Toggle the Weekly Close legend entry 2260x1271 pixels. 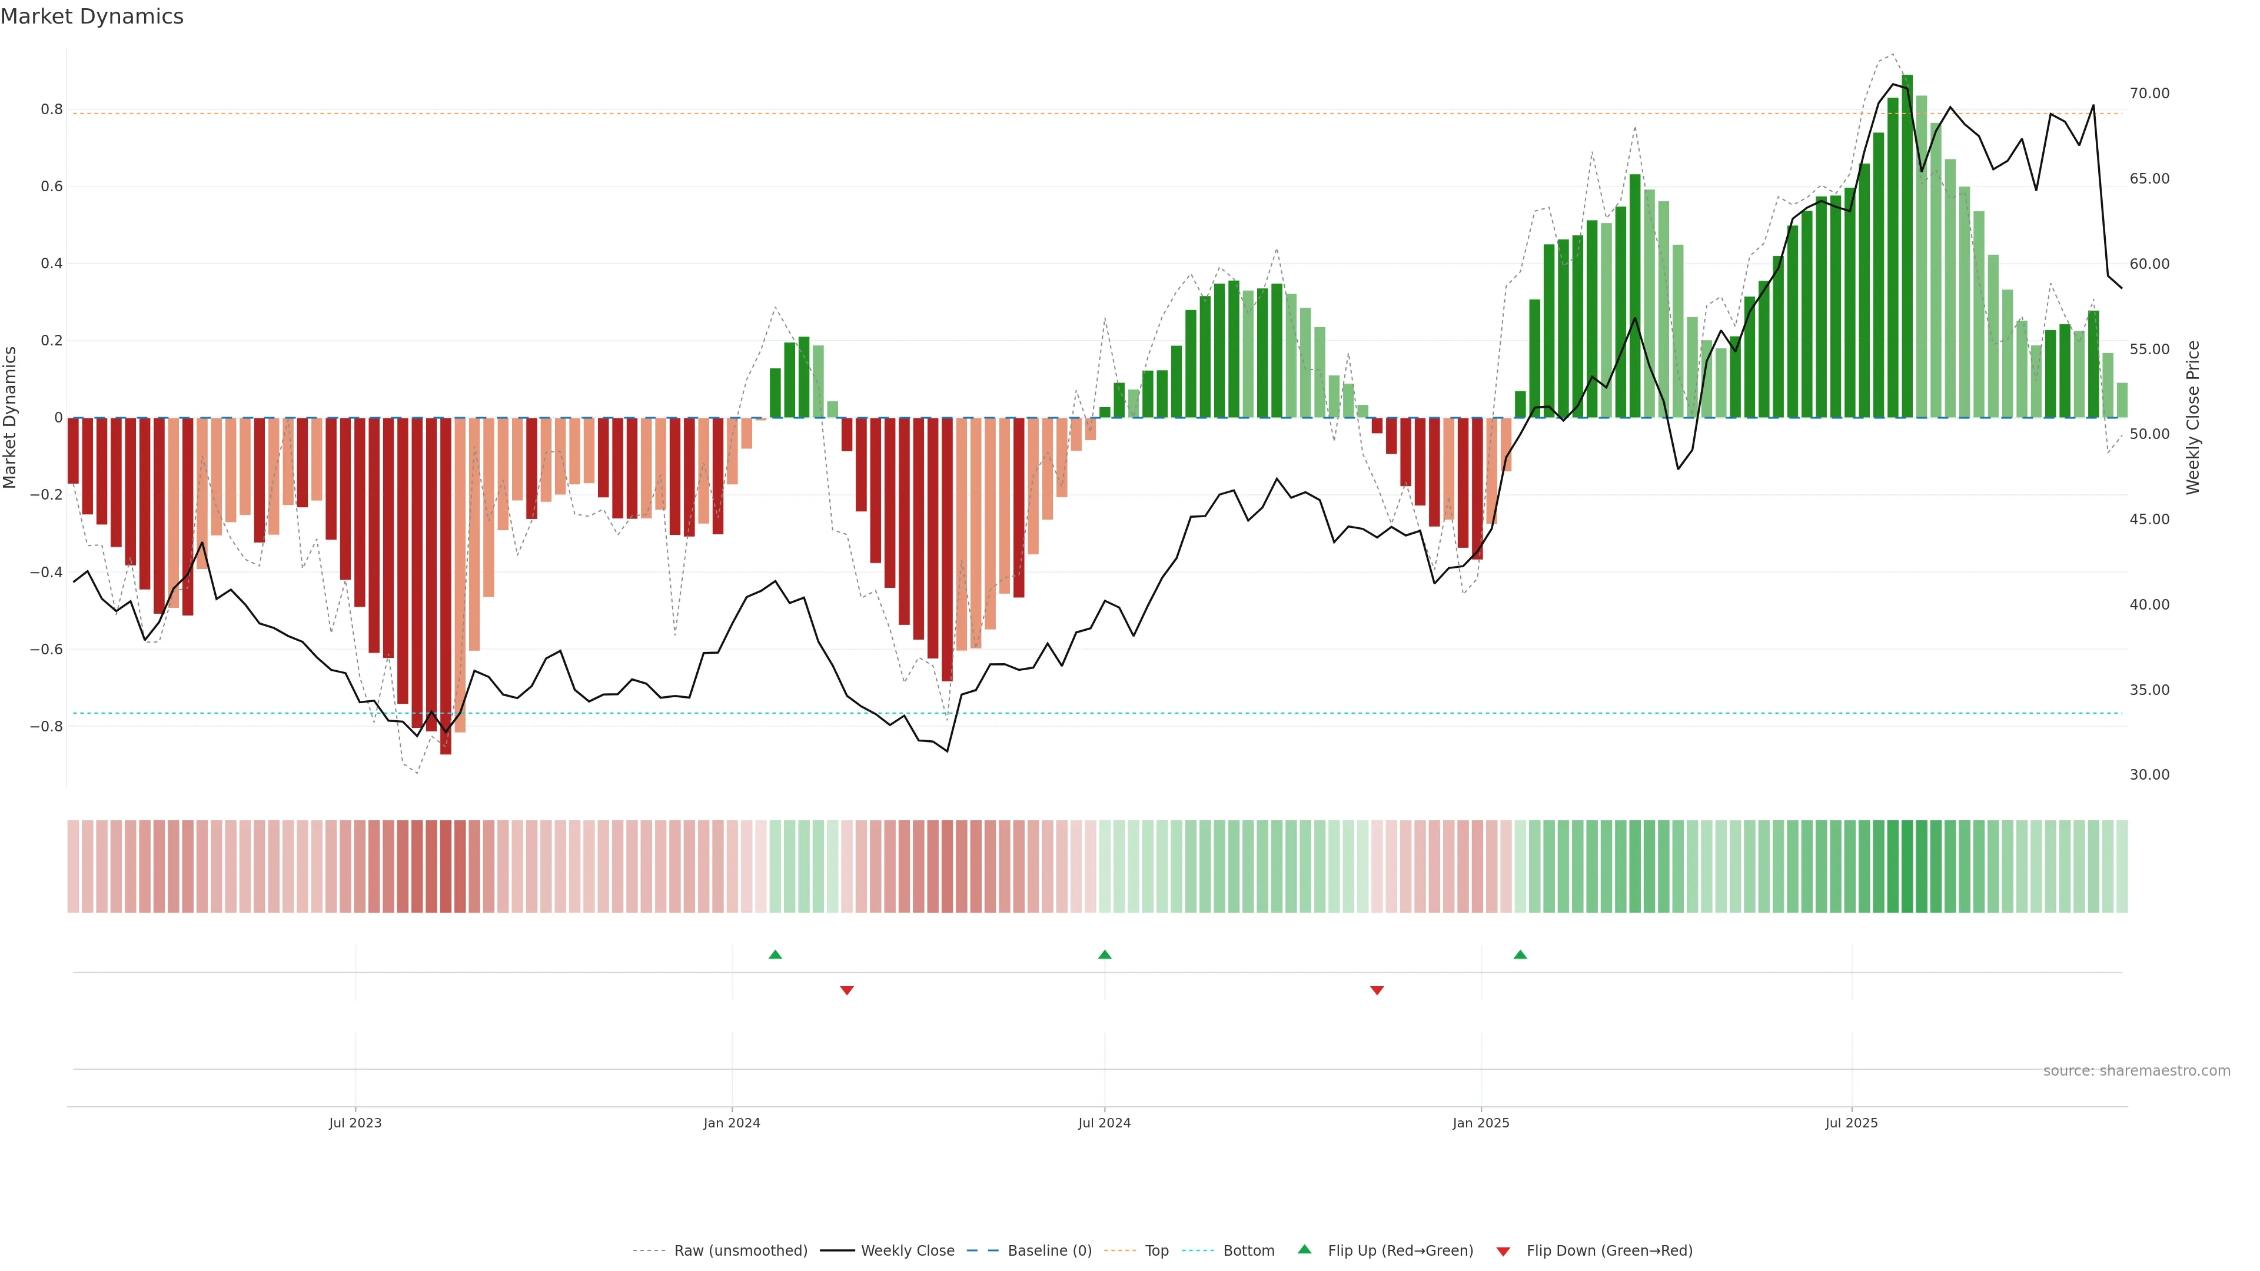click(x=907, y=1251)
